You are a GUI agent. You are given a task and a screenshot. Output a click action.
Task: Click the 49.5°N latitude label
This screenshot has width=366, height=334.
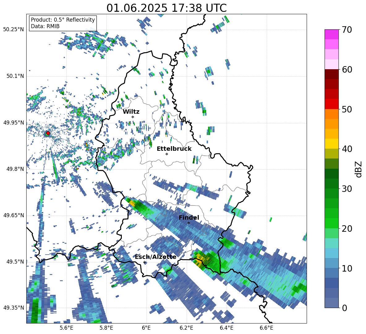pyautogui.click(x=15, y=262)
